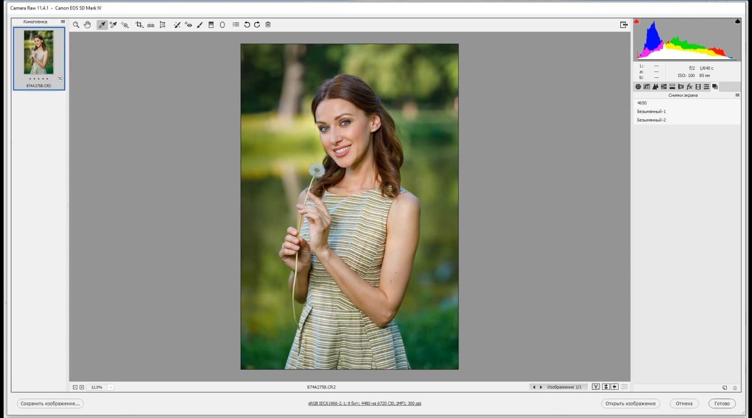Image resolution: width=752 pixels, height=418 pixels.
Task: Open the Effects fx tab
Action: pyautogui.click(x=689, y=86)
